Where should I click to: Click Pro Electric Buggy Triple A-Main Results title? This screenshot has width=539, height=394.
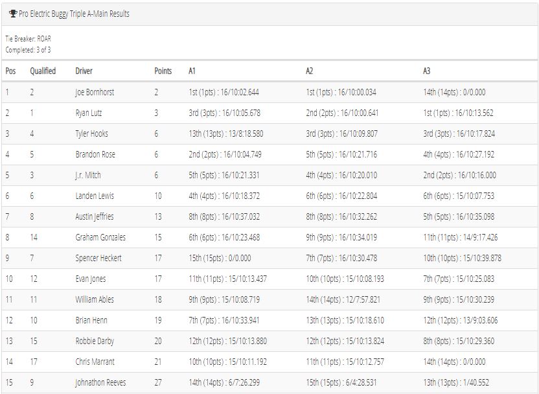tap(74, 14)
